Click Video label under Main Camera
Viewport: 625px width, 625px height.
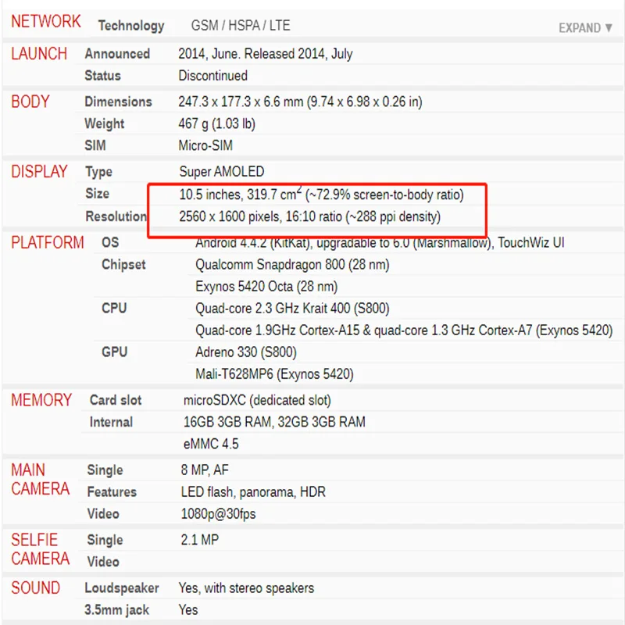tap(103, 514)
